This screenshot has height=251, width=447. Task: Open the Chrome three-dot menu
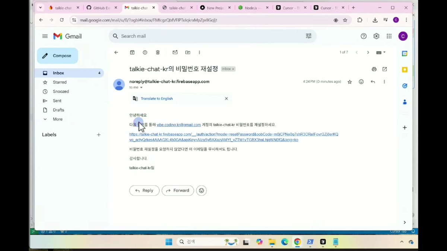click(406, 20)
